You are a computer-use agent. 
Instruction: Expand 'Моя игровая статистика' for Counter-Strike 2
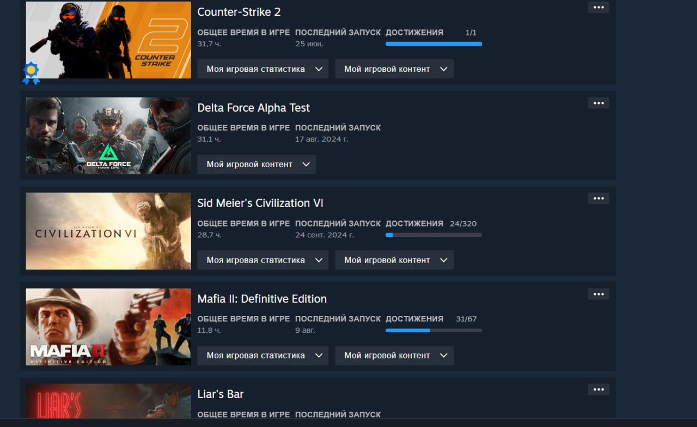coord(262,69)
